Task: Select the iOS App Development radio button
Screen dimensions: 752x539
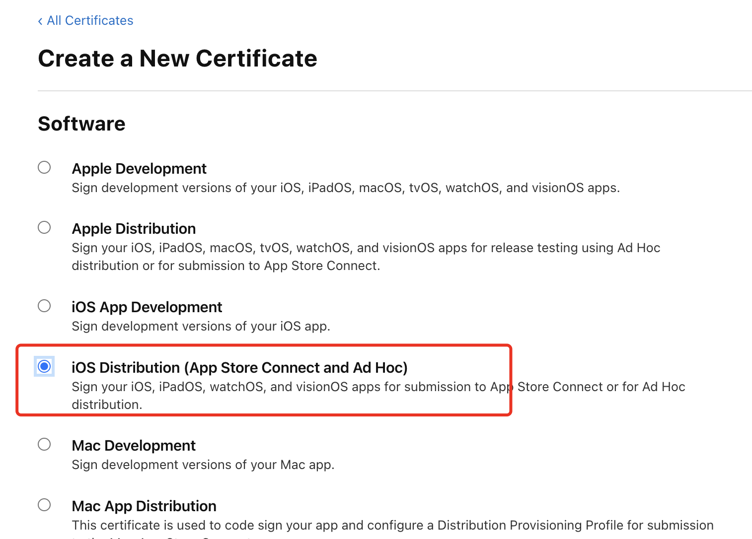Action: pos(44,306)
